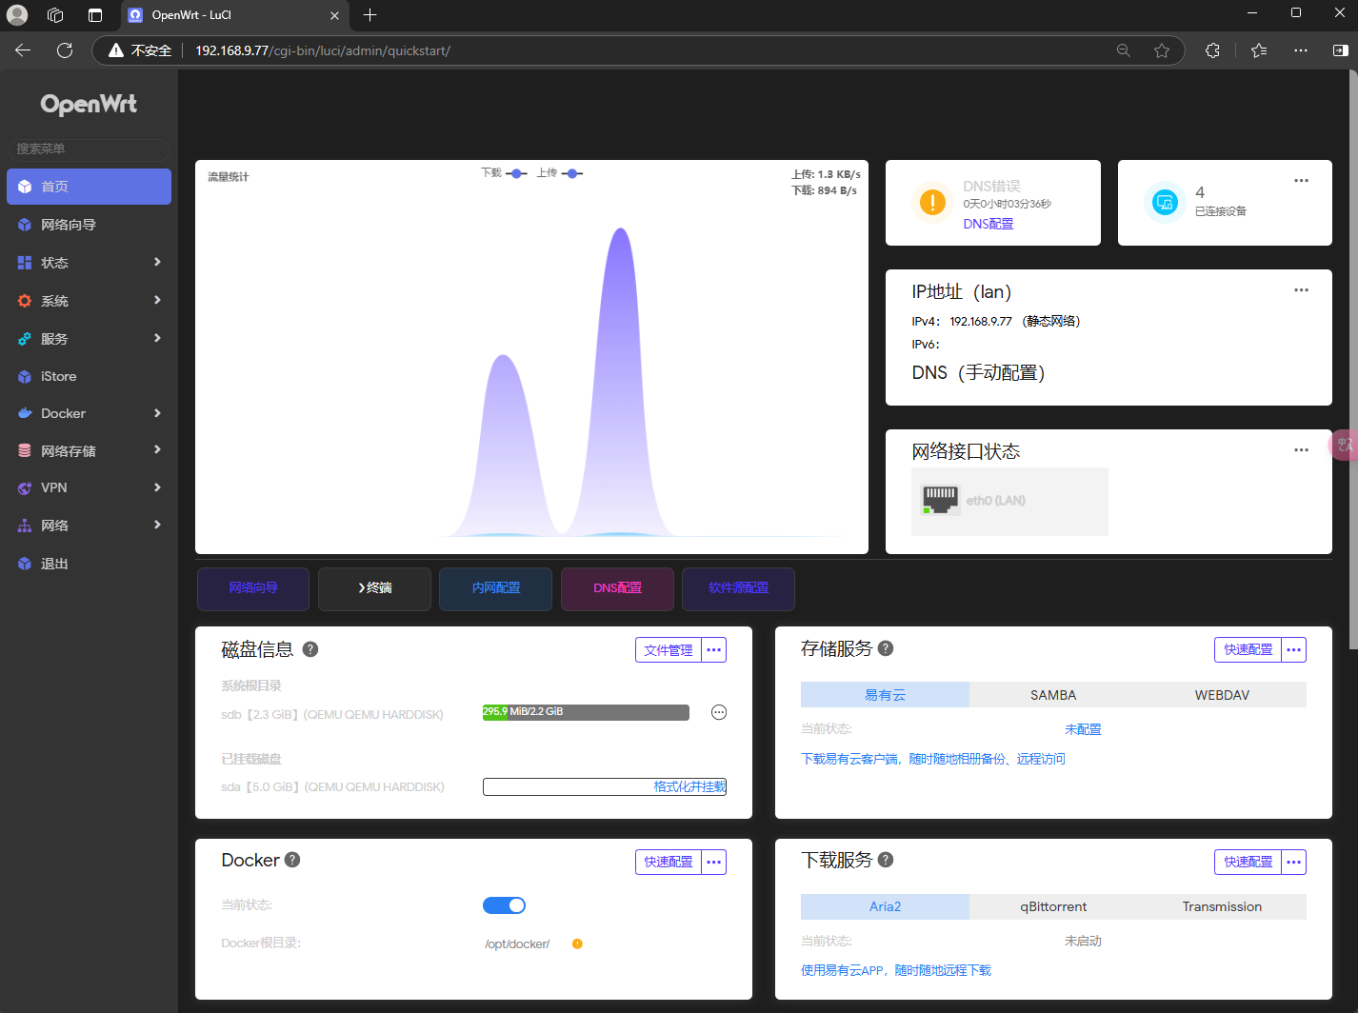Click the connected devices icon
Image resolution: width=1358 pixels, height=1013 pixels.
1165,203
